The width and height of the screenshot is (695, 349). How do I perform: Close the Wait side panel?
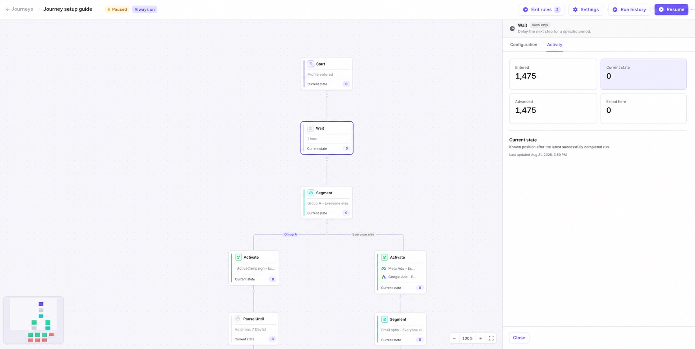pos(519,338)
